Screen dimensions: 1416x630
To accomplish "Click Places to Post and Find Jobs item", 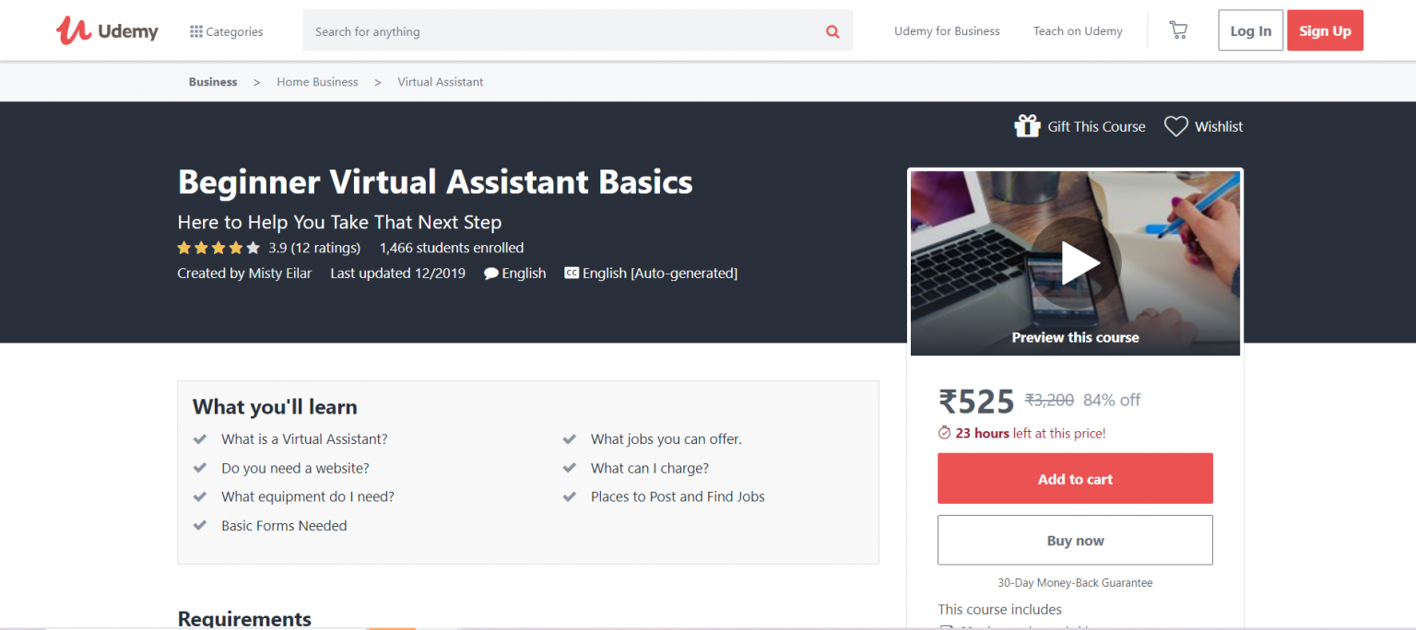I will coord(678,496).
